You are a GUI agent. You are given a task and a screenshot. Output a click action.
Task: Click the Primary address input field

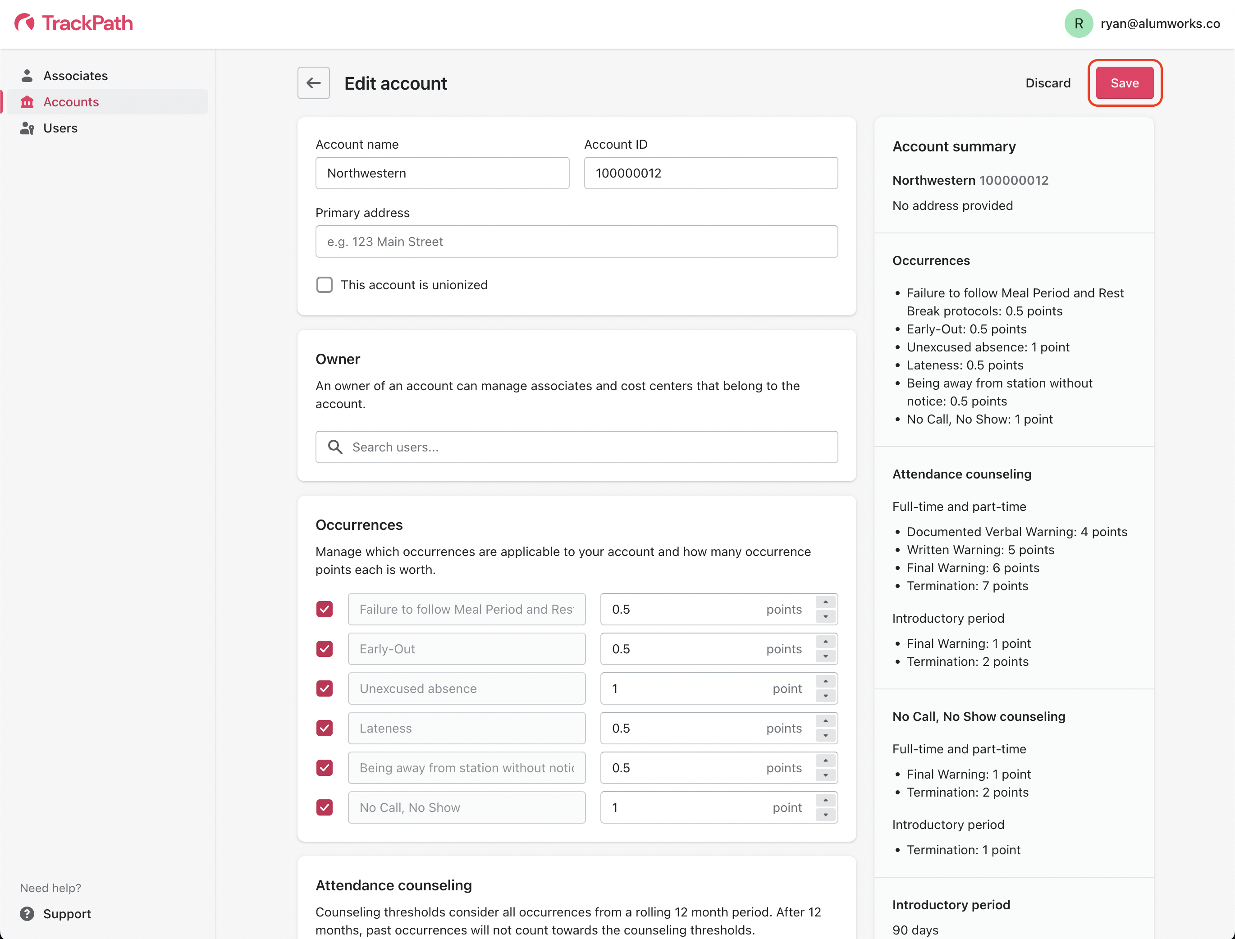(576, 242)
